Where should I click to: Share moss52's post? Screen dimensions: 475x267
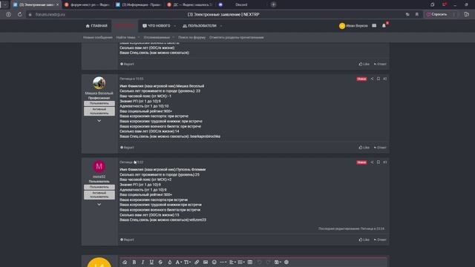pyautogui.click(x=372, y=162)
